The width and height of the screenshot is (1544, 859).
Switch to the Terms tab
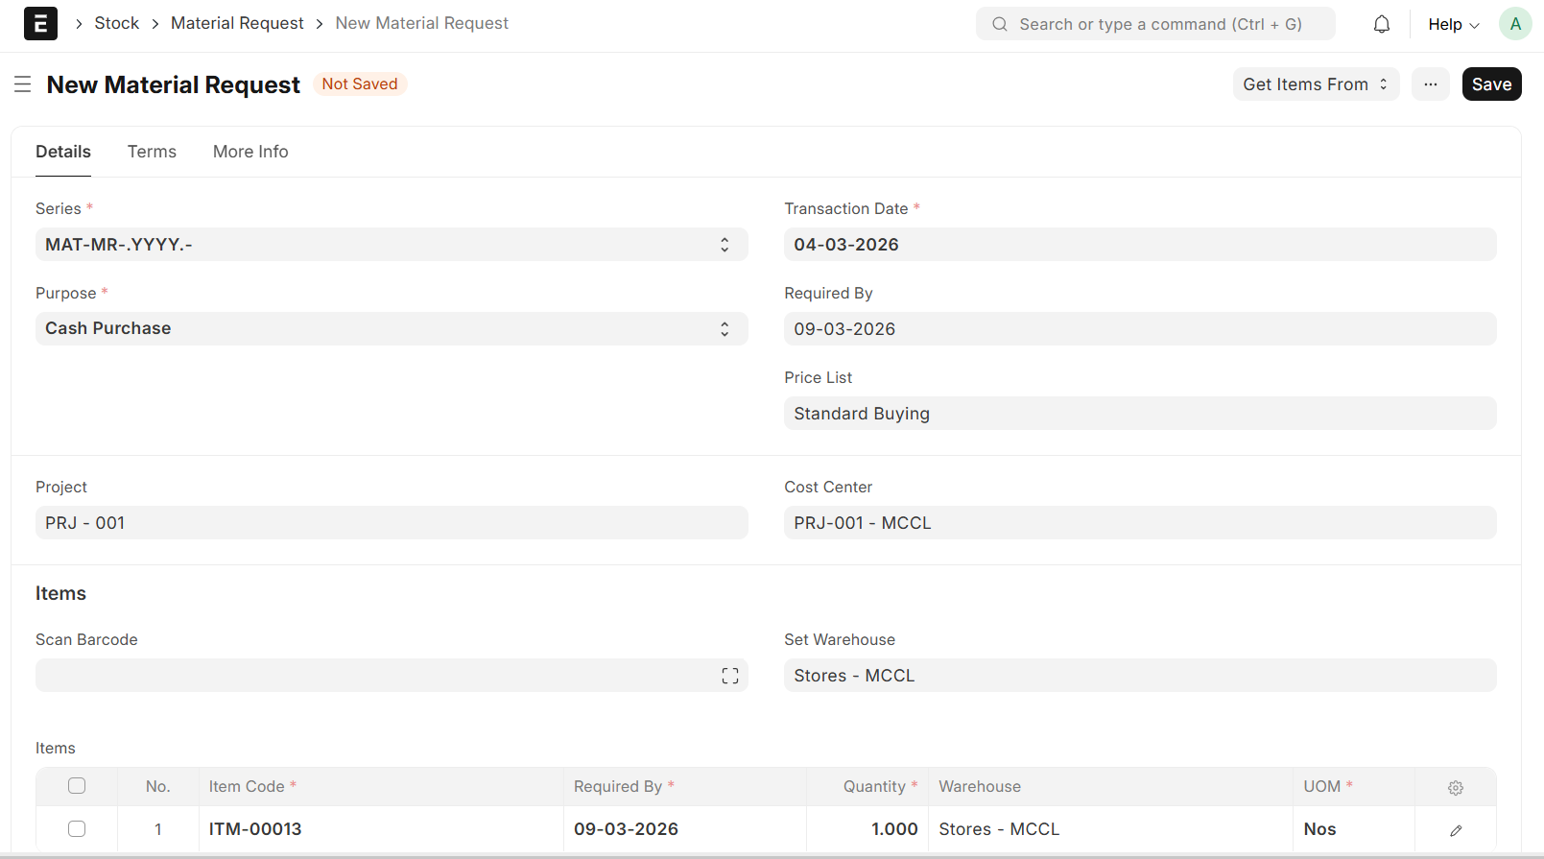coord(152,152)
